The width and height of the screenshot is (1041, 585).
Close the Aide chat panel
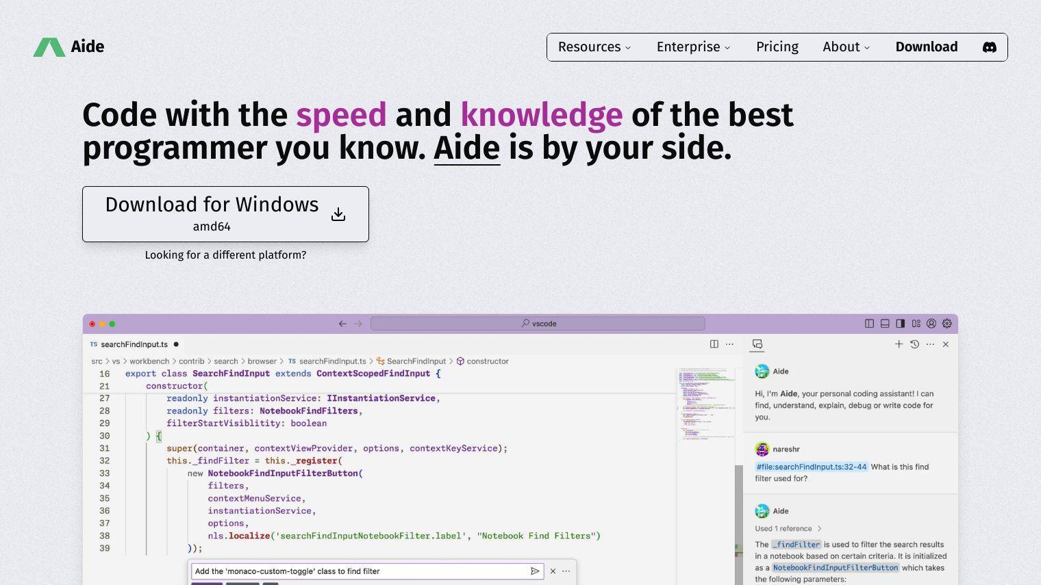pos(946,344)
